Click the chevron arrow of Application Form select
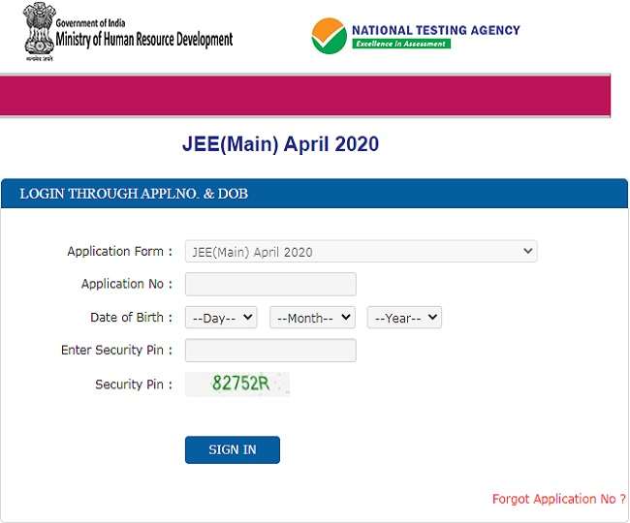Image resolution: width=630 pixels, height=523 pixels. [x=528, y=251]
